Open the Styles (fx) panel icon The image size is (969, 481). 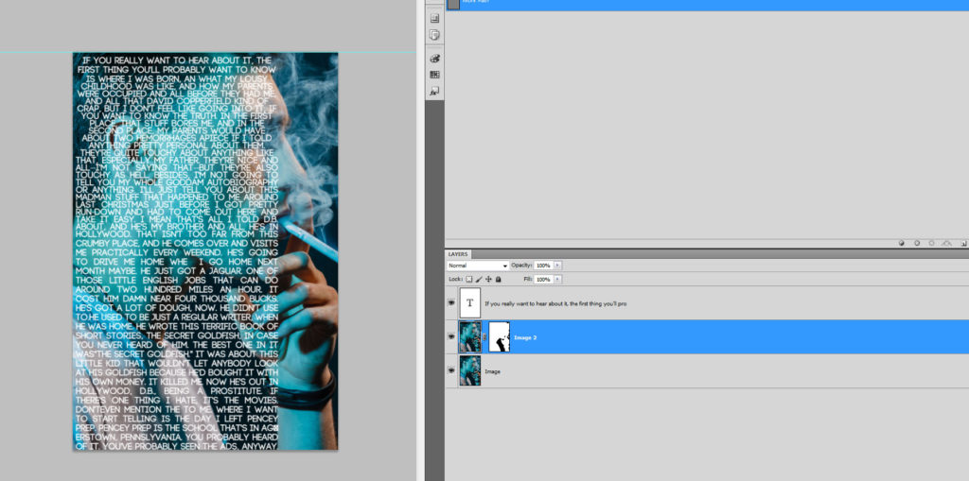434,92
